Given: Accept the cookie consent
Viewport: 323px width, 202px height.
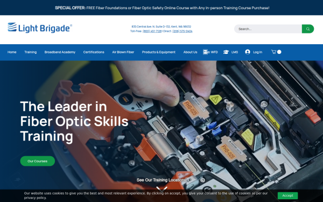Looking at the screenshot, I should (x=287, y=196).
